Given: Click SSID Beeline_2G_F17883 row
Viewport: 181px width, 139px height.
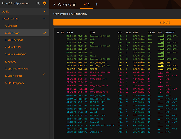Looking at the screenshot, I should pos(100,99).
